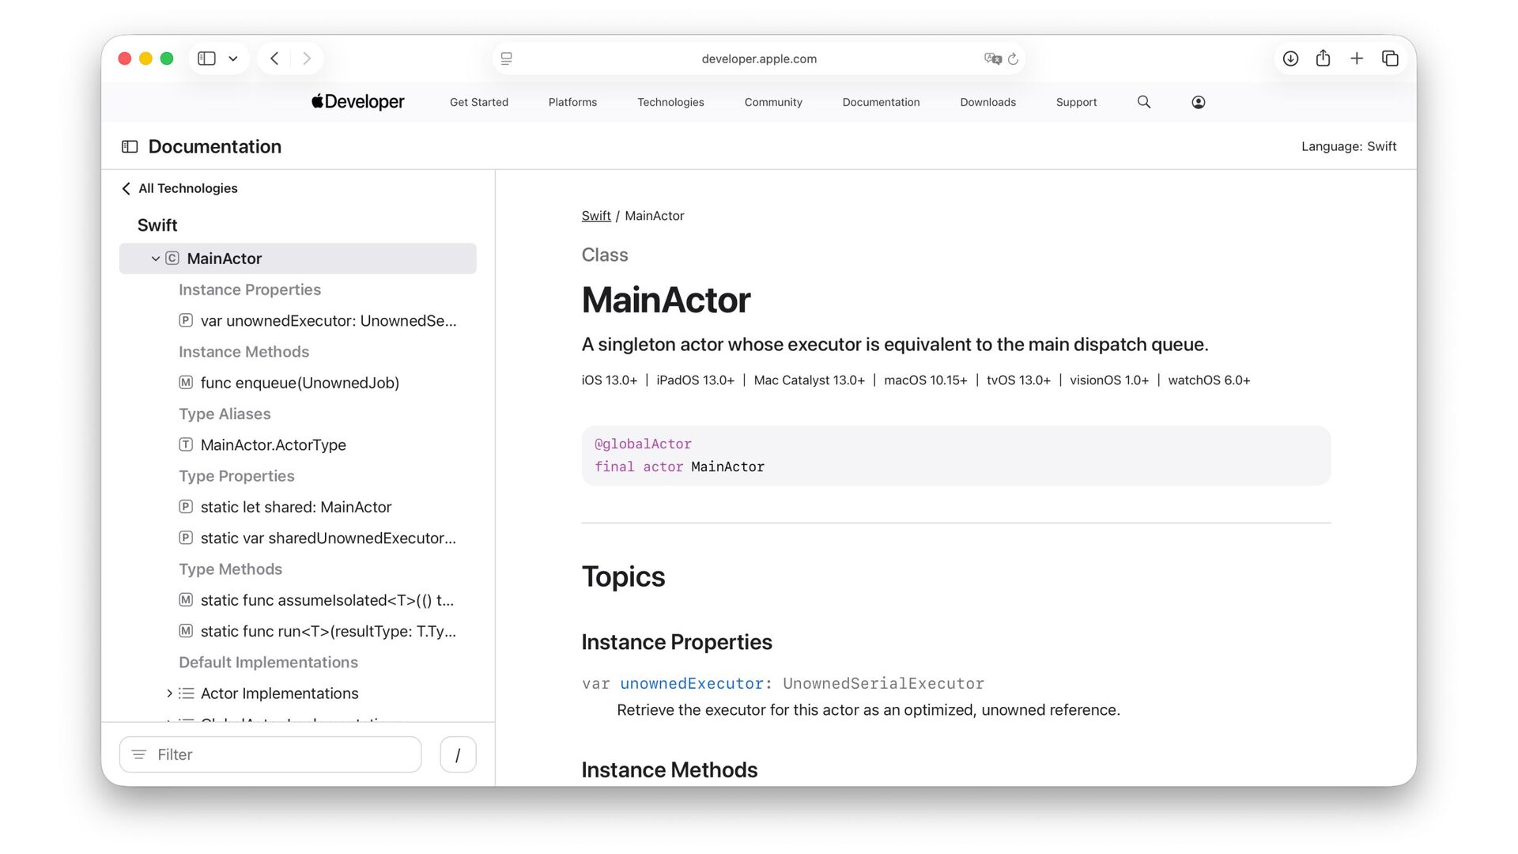Click the translate icon in address bar
1518x854 pixels.
tap(991, 59)
